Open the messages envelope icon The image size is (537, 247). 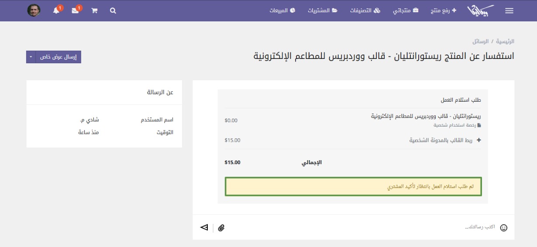[76, 10]
